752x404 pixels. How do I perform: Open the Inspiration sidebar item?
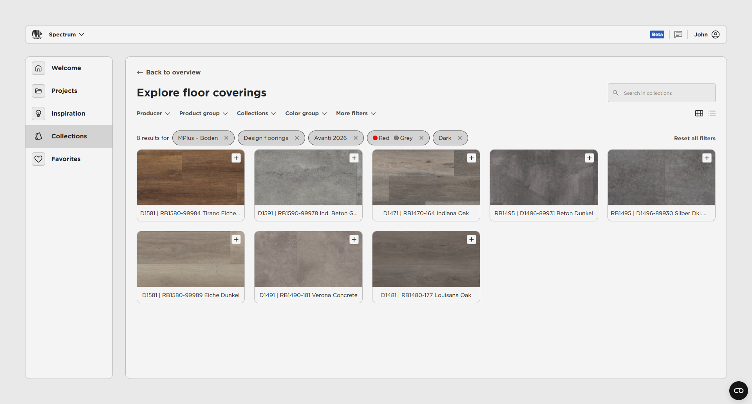68,113
